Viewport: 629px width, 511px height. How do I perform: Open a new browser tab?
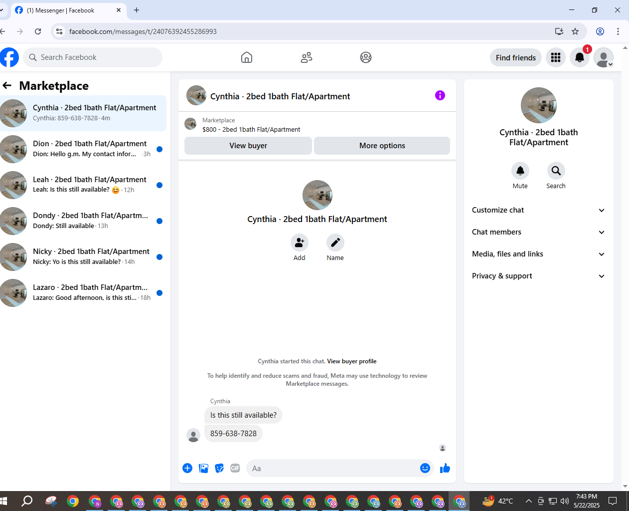pos(137,10)
